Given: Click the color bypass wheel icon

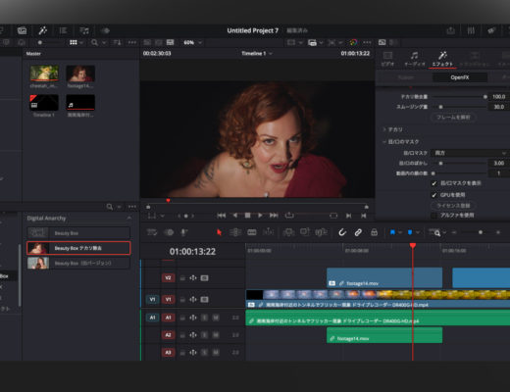Looking at the screenshot, I should (353, 42).
